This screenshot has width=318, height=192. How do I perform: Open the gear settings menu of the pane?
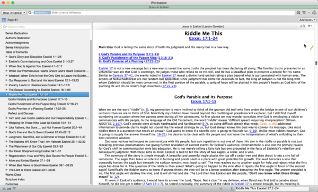[x=310, y=26]
